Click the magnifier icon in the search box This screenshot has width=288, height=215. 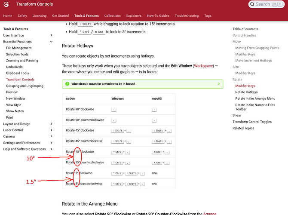click(252, 4)
